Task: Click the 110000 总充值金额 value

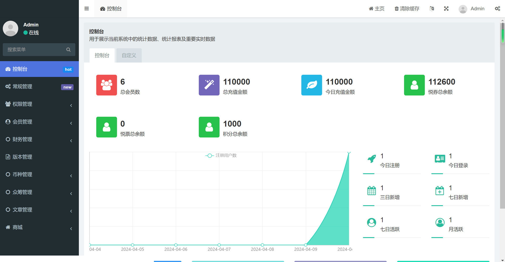Action: point(236,82)
